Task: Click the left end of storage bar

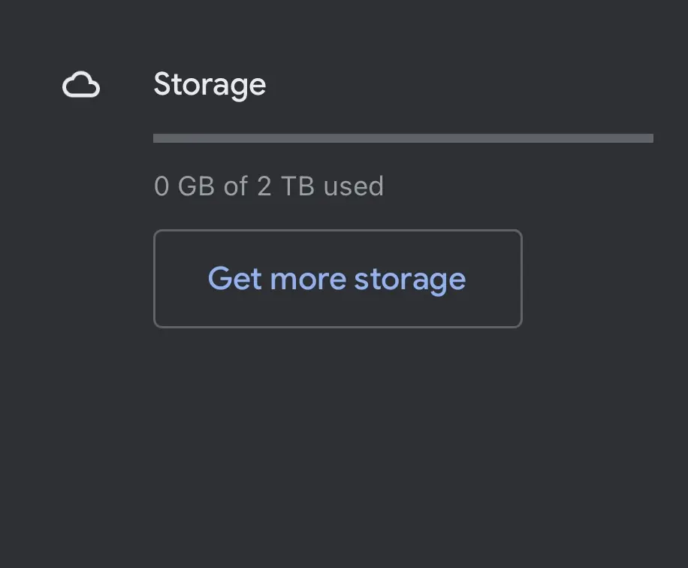Action: click(158, 138)
